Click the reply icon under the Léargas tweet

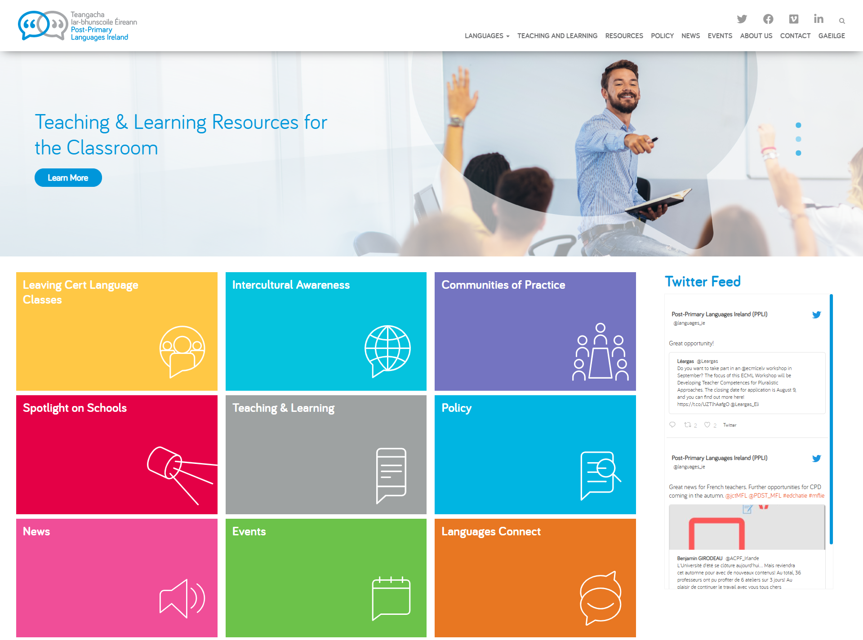[672, 425]
